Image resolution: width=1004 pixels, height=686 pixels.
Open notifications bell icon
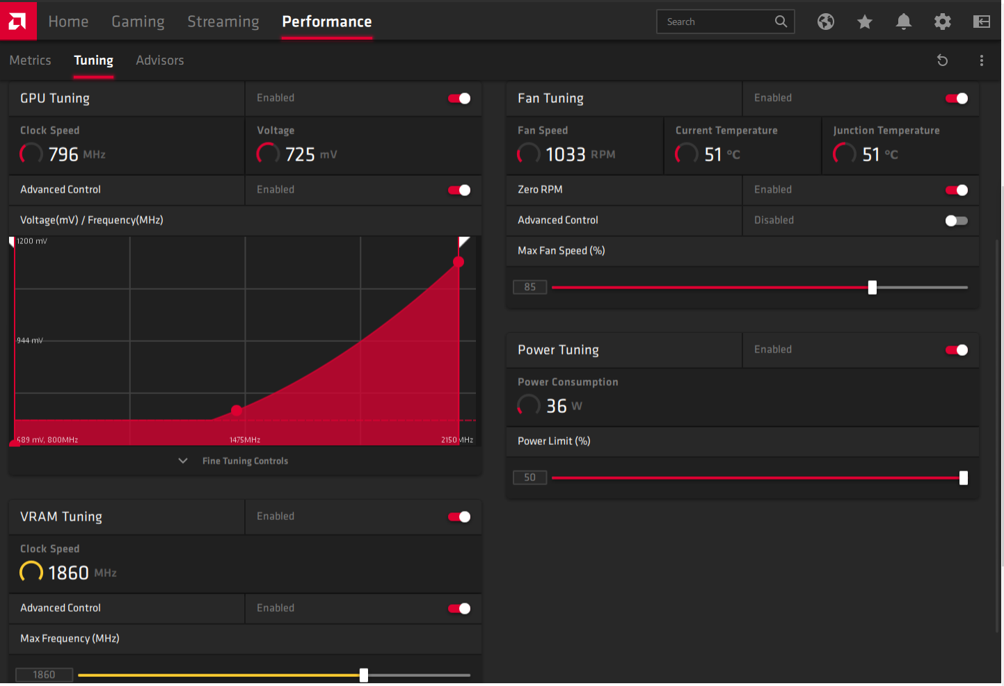coord(904,22)
